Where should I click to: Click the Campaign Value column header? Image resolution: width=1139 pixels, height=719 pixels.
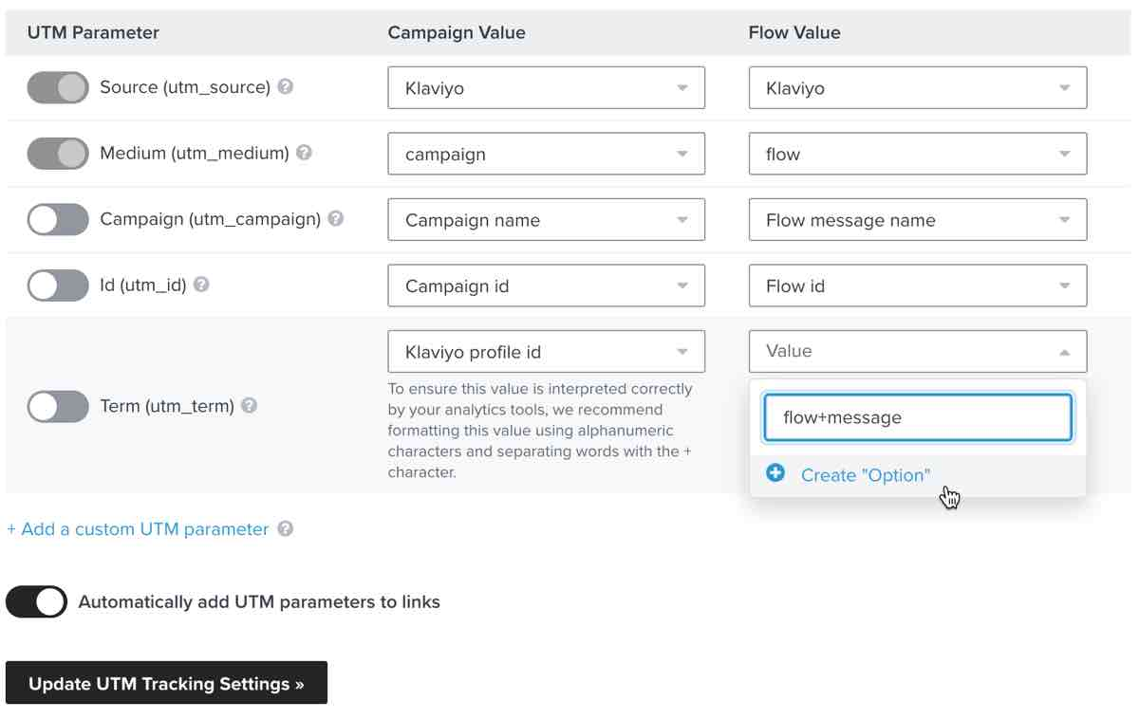[457, 32]
